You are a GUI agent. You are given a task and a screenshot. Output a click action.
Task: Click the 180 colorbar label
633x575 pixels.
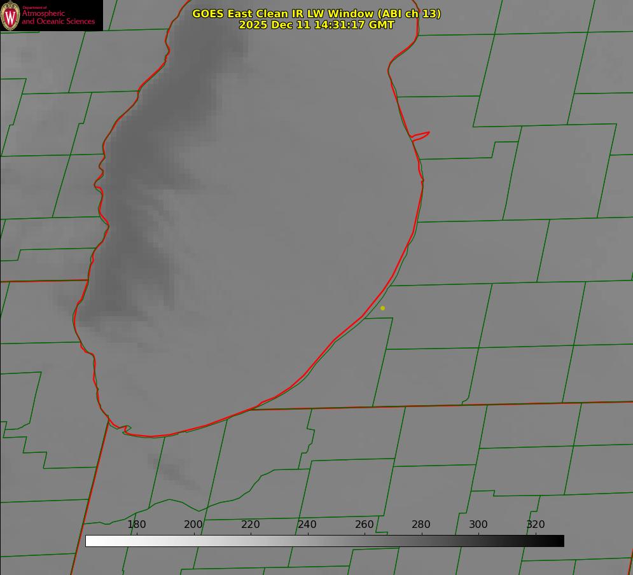[x=137, y=524]
